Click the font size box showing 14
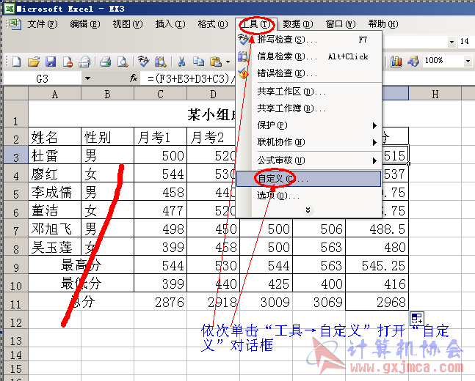This screenshot has height=381, width=475. click(466, 42)
